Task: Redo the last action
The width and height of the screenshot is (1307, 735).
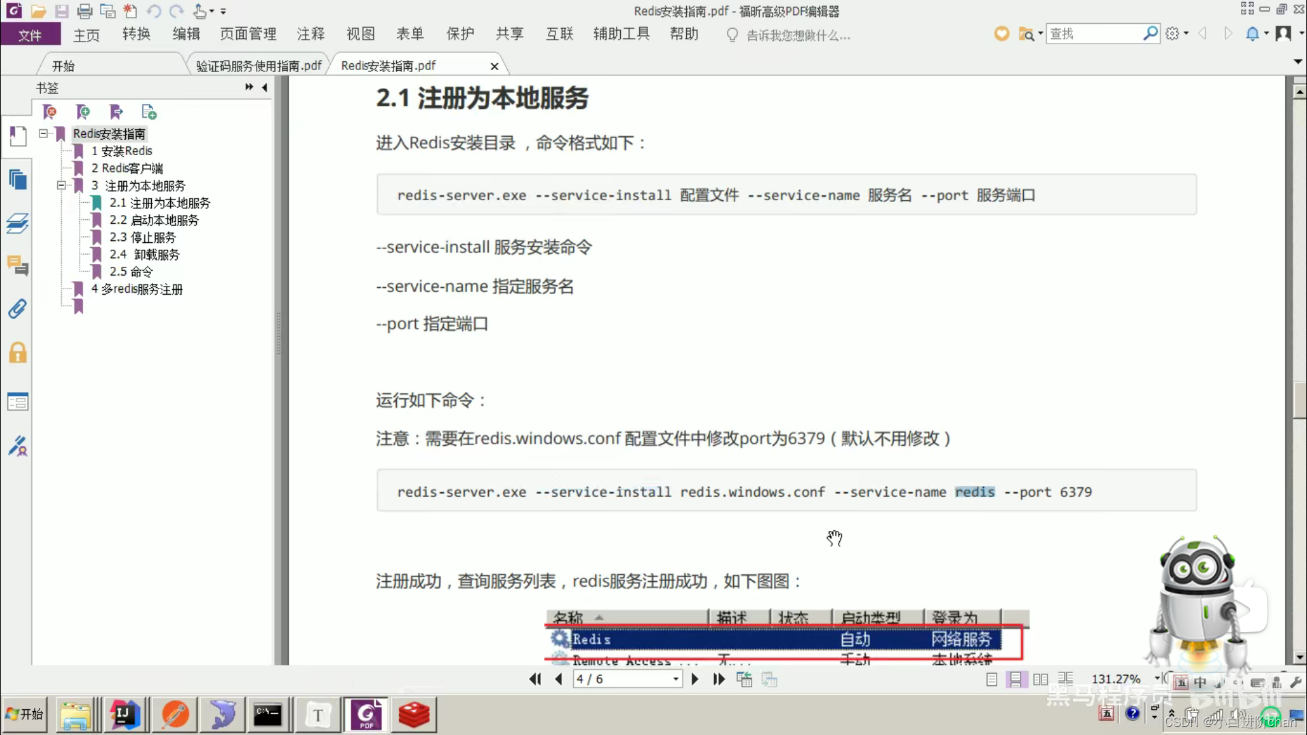Action: [x=176, y=11]
